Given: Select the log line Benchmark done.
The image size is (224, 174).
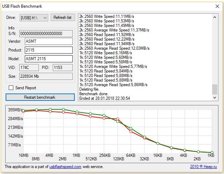Looking at the screenshot, I should 94,94.
